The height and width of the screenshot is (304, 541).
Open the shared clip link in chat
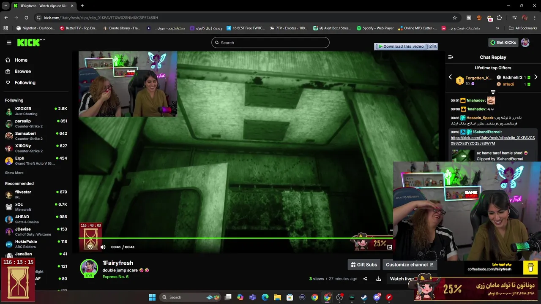(492, 141)
